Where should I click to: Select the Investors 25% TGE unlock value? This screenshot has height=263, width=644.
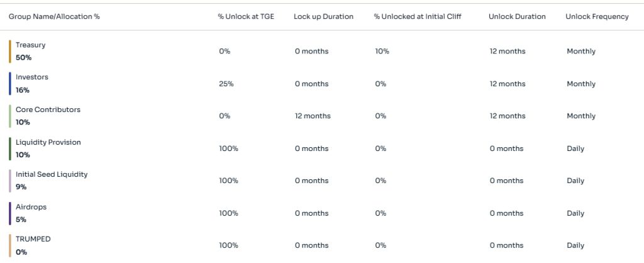coord(226,84)
